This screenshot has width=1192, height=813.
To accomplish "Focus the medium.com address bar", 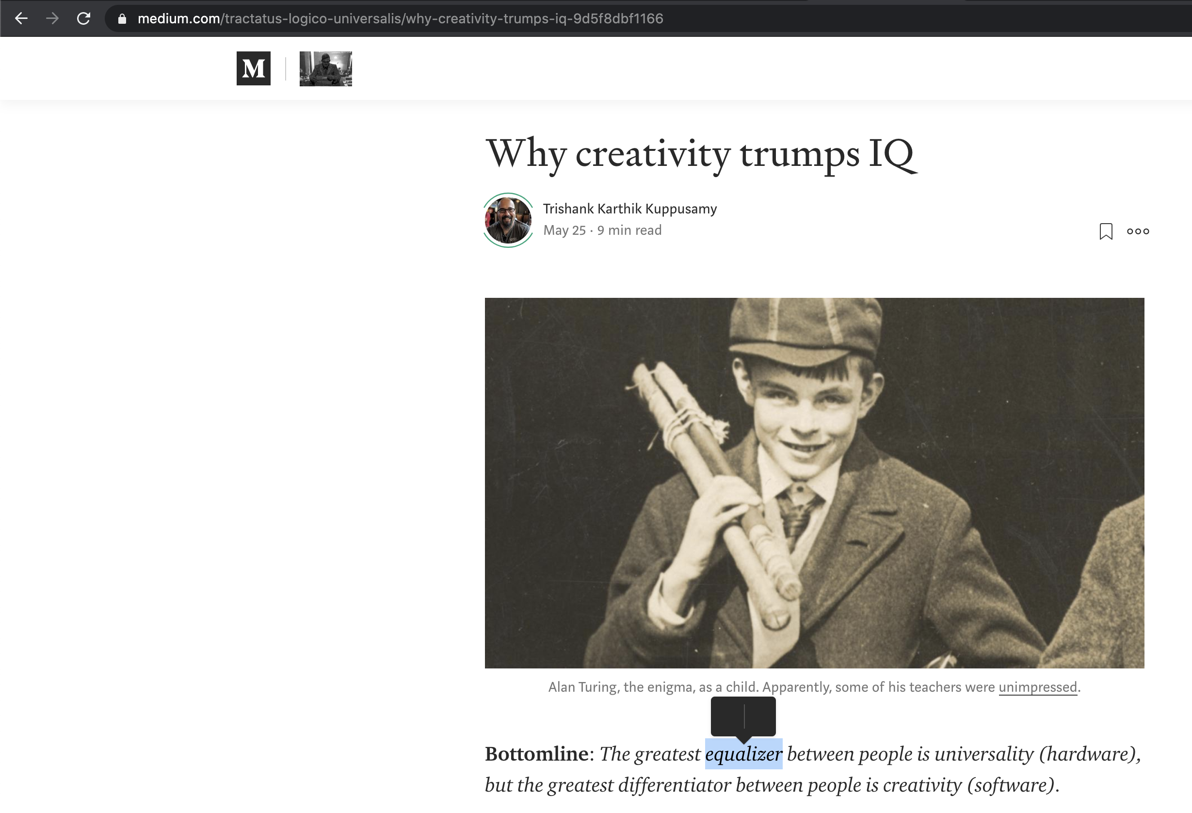I will [x=400, y=19].
